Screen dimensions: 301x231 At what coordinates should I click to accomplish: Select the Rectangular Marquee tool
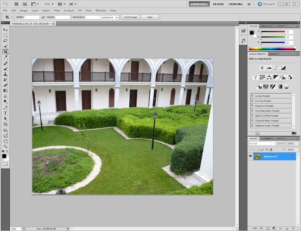(5, 35)
